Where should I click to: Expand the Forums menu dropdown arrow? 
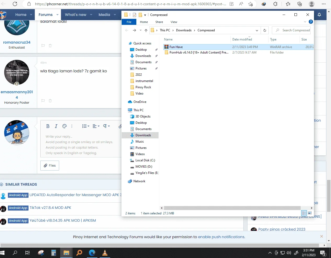(57, 15)
